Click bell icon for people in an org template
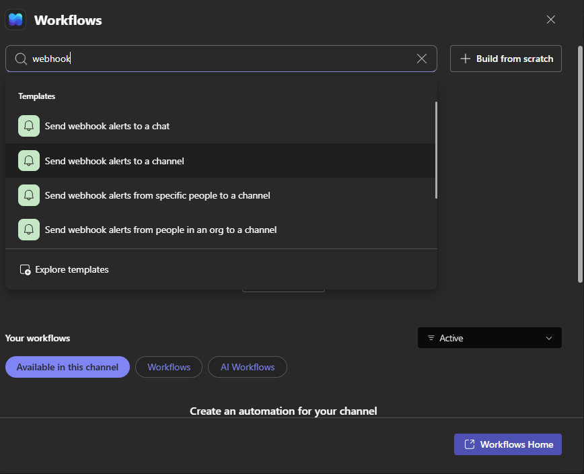Image resolution: width=584 pixels, height=474 pixels. click(29, 230)
